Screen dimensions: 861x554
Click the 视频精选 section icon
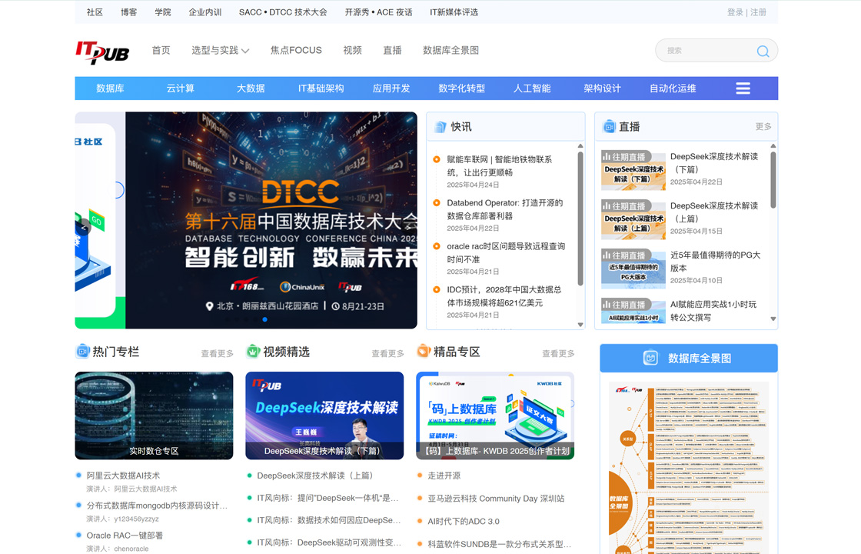pos(253,351)
